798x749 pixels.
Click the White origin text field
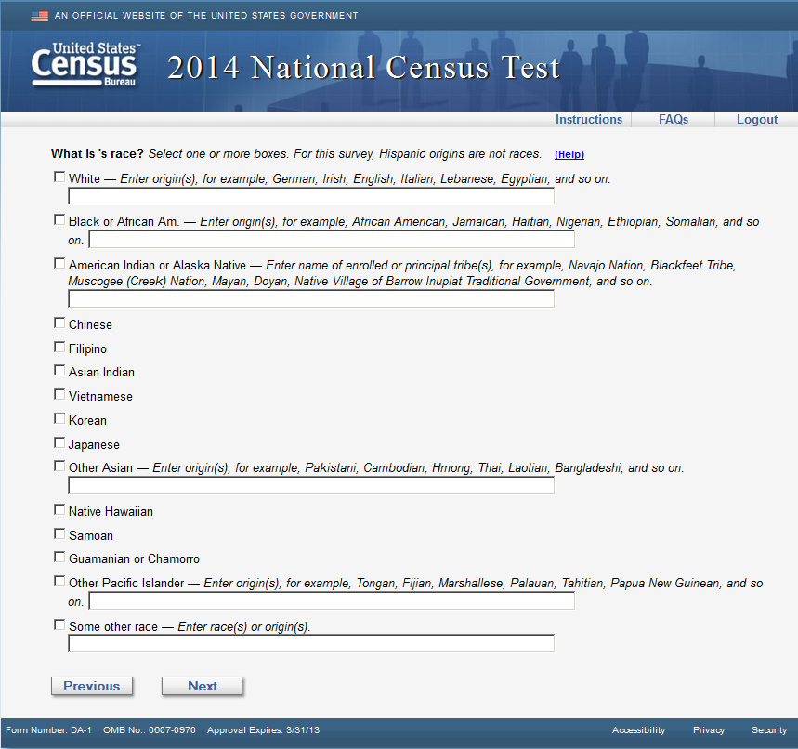pos(311,195)
